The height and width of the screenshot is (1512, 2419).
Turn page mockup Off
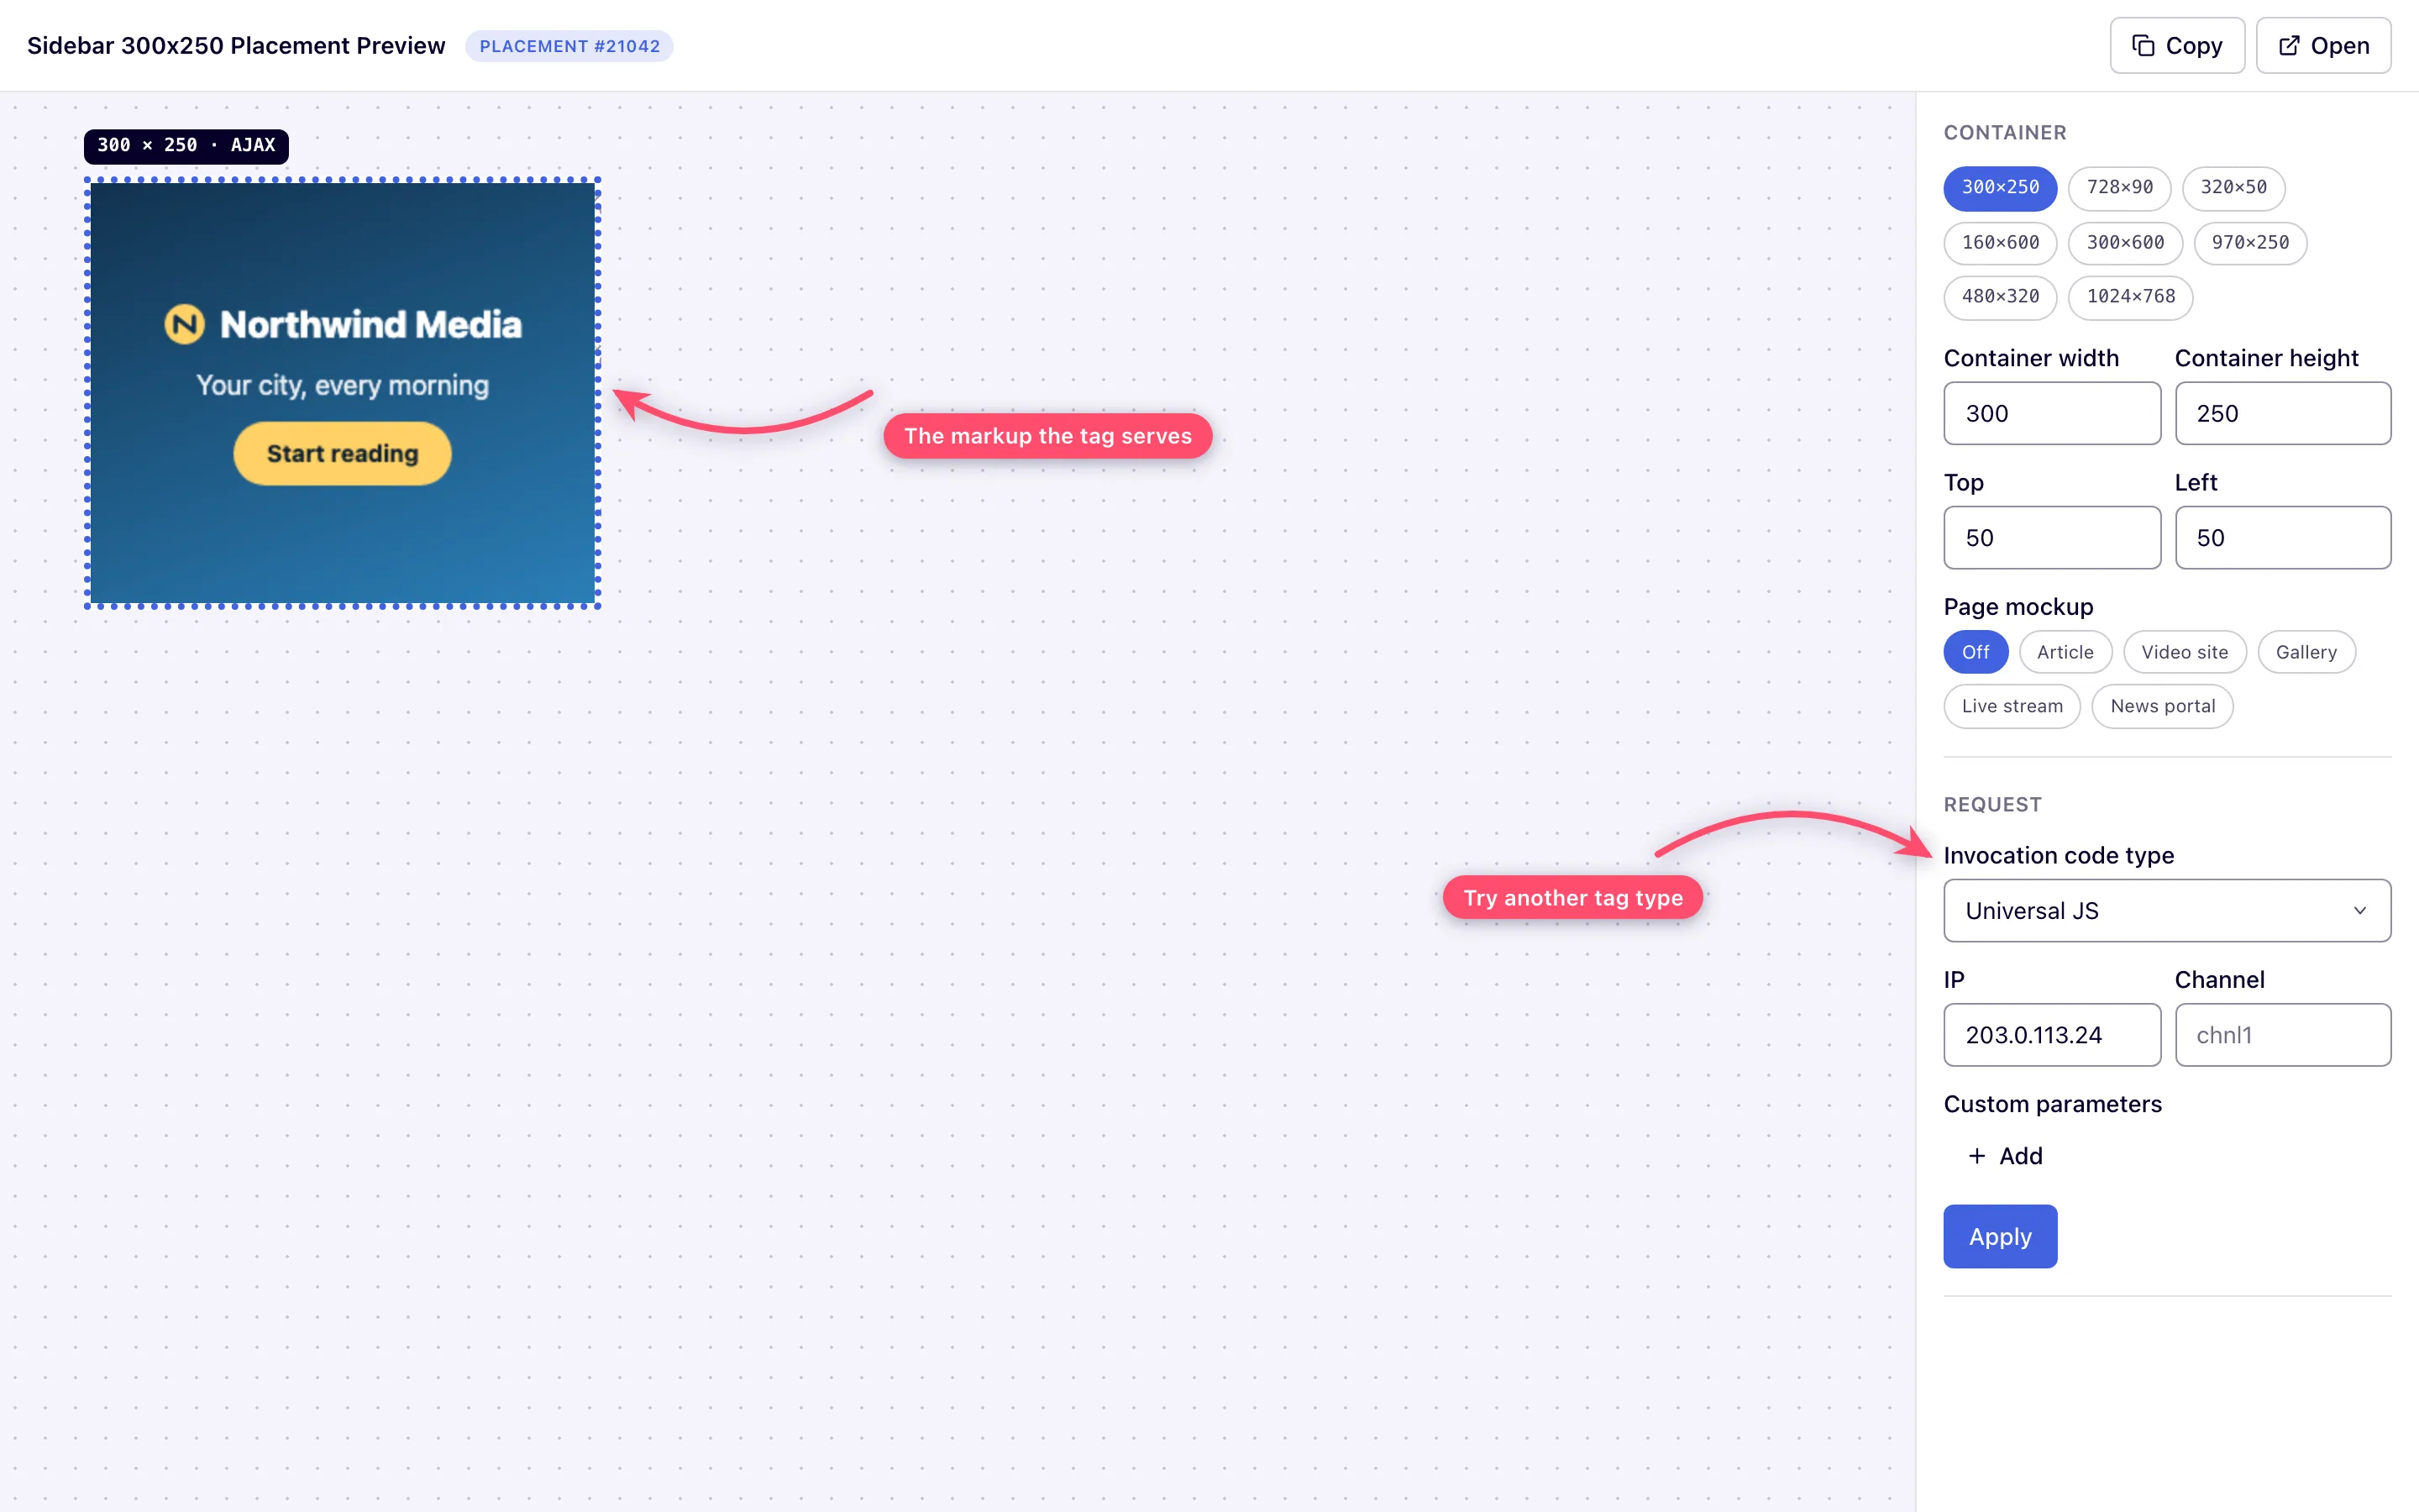(1976, 652)
